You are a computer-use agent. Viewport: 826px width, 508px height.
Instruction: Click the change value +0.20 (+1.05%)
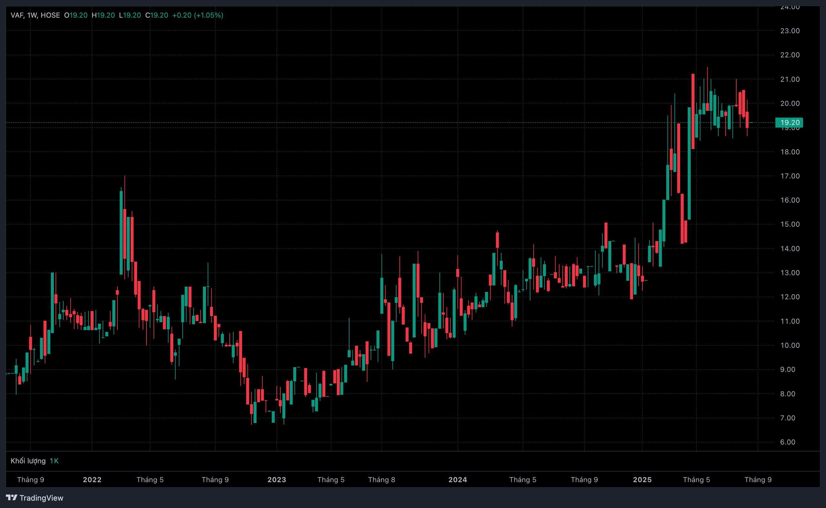tap(197, 15)
